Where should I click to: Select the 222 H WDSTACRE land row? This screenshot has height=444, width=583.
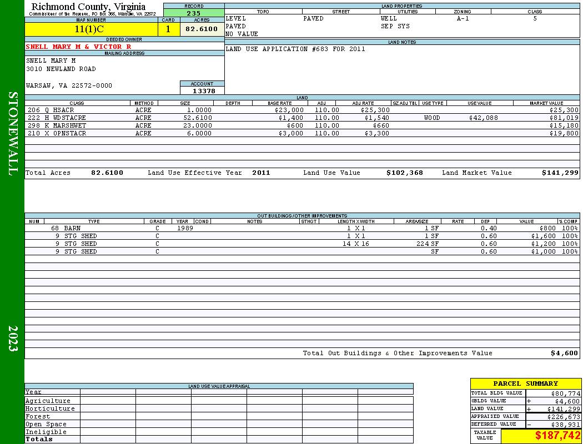tap(302, 118)
